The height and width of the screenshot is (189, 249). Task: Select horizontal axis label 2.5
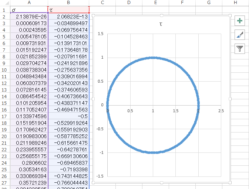(221, 111)
